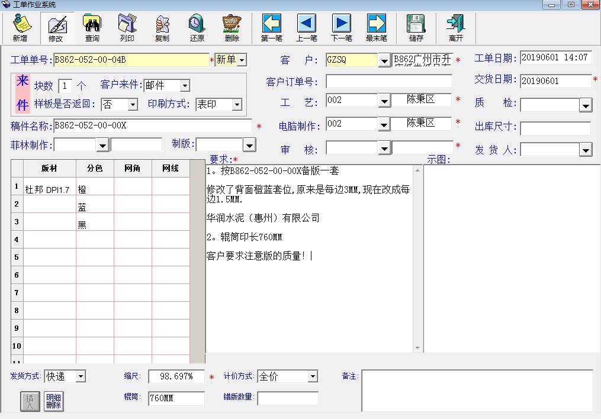The image size is (601, 419).
Task: Open the 客户 GZSQ dropdown
Action: coord(384,60)
